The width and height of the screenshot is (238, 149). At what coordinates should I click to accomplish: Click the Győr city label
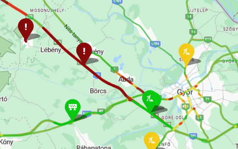(185, 92)
